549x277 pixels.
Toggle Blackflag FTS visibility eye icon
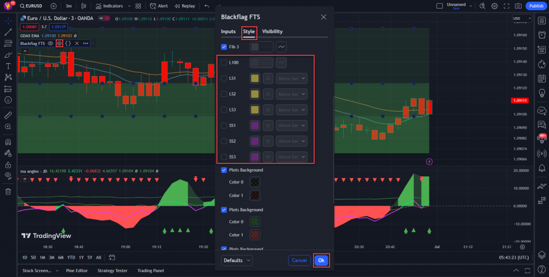[x=50, y=43]
